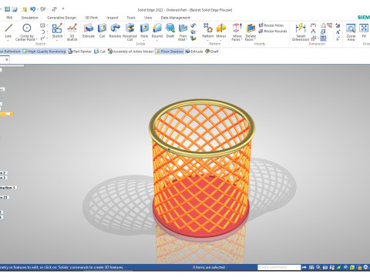Click Cut in the custom toolbar row
370x277 pixels.
[x=100, y=52]
